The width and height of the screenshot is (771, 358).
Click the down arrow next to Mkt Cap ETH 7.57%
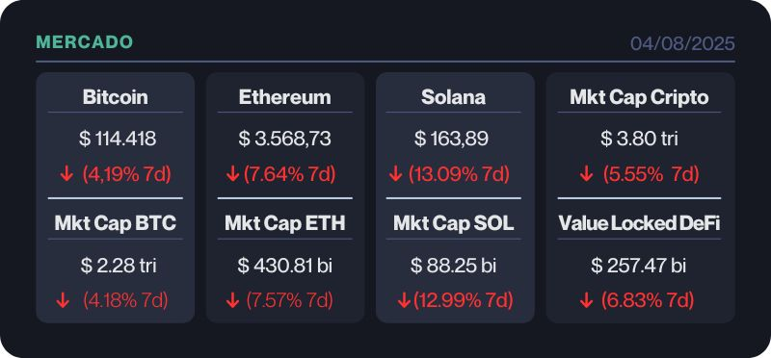(x=232, y=300)
